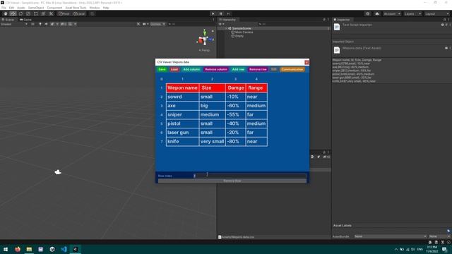The height and width of the screenshot is (254, 452).
Task: Select the '-55%' damage cell
Action: 235,114
